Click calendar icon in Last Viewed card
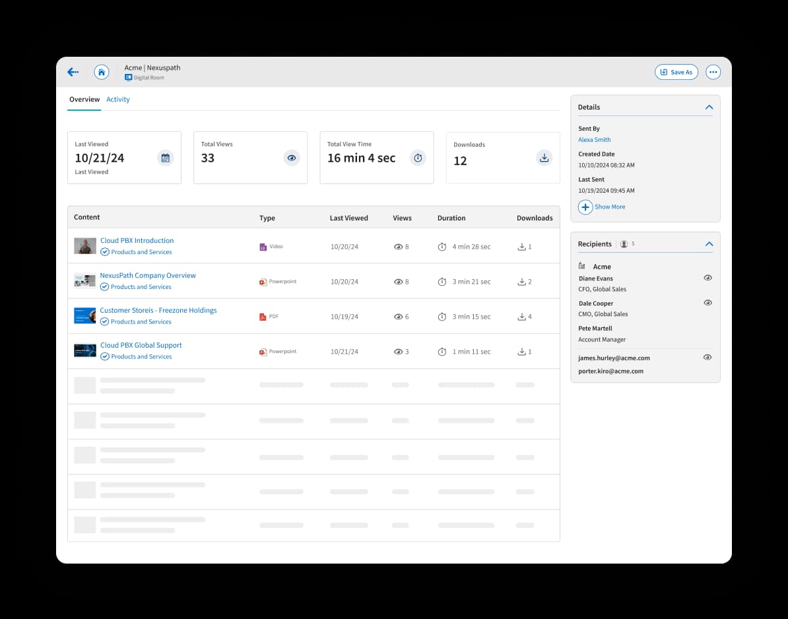 [166, 158]
